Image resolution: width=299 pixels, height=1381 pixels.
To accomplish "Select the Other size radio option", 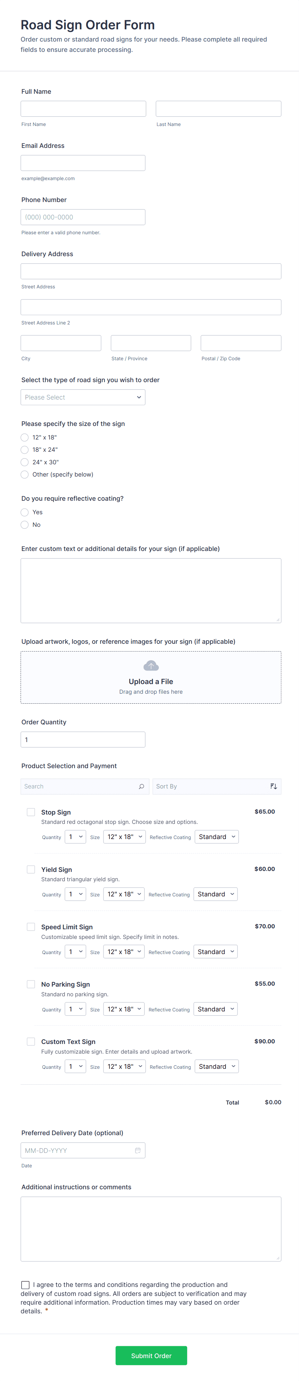I will (x=25, y=474).
